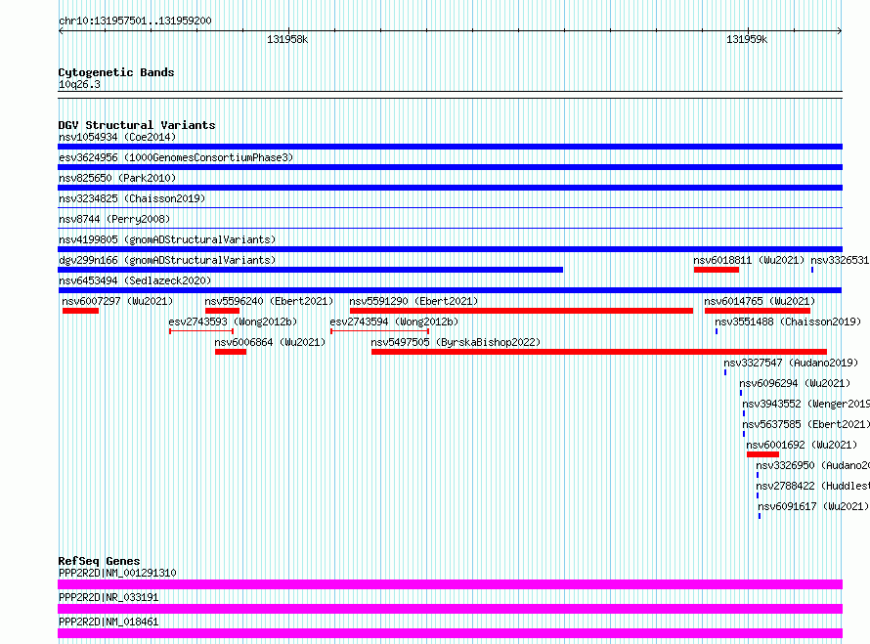Image resolution: width=870 pixels, height=644 pixels.
Task: Select the PPP2R2D|NM_018461 magenta bar
Action: coord(450,633)
